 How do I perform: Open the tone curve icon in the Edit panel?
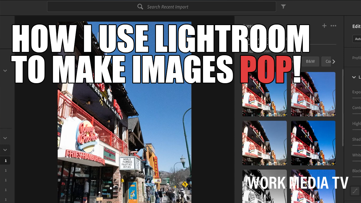point(355,191)
